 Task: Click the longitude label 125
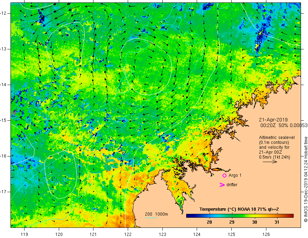pos(232,234)
